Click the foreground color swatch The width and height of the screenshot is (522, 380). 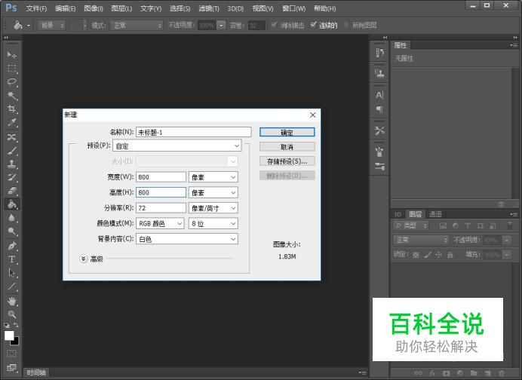point(9,336)
